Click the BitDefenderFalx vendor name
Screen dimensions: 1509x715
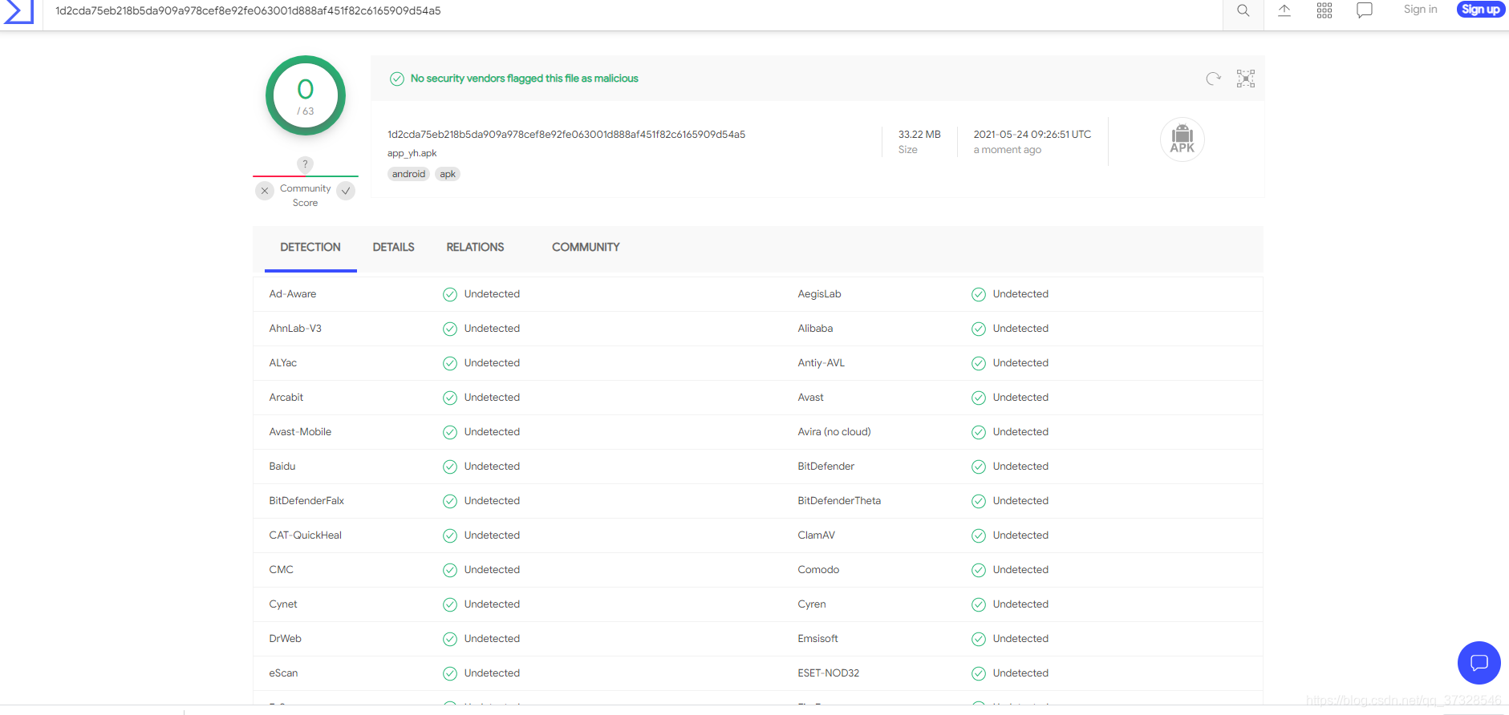[306, 501]
